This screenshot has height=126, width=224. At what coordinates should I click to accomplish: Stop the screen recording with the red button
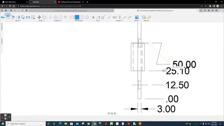coord(5,119)
